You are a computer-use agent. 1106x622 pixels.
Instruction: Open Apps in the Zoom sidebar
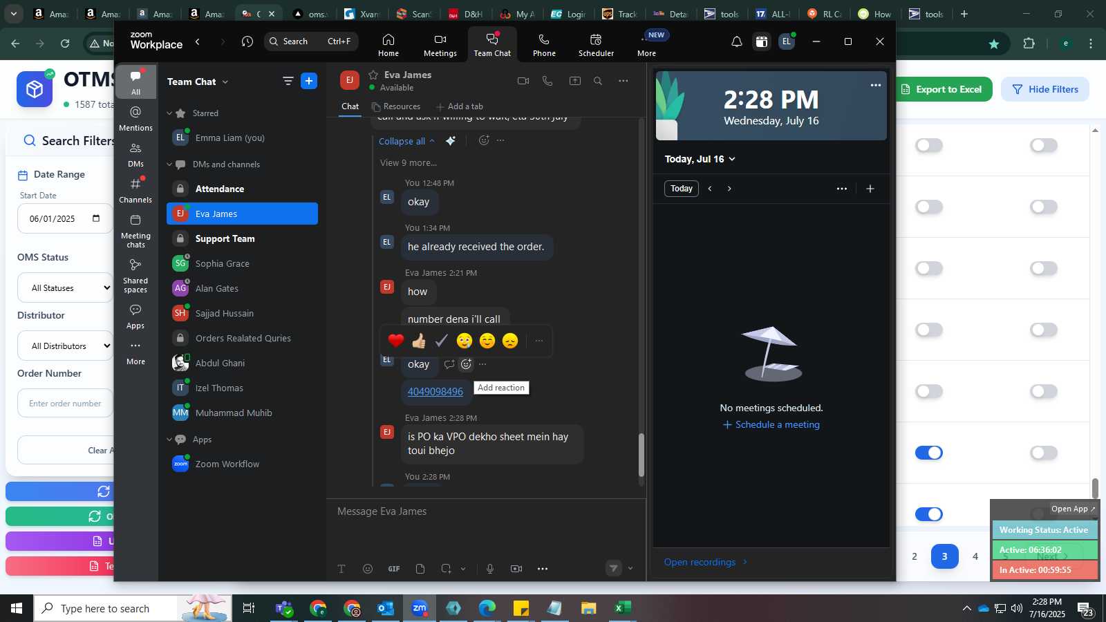pos(135,317)
